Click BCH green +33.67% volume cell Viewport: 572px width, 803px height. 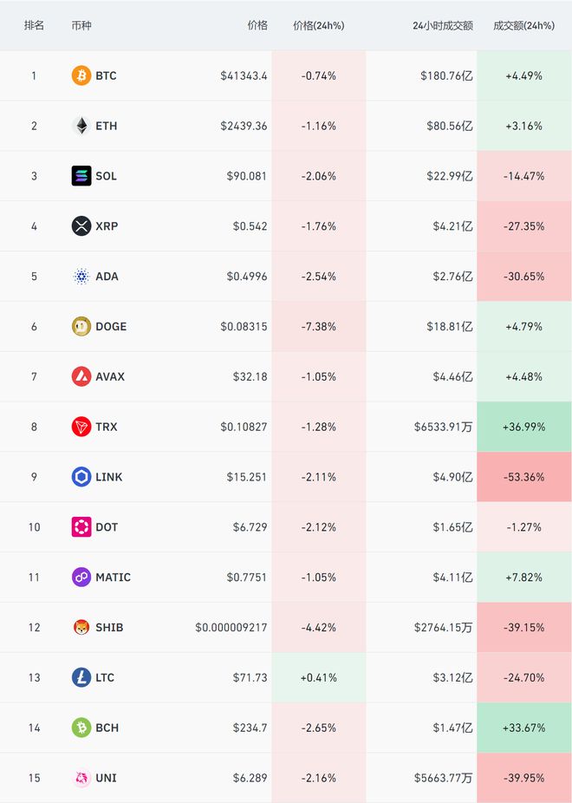pyautogui.click(x=523, y=728)
